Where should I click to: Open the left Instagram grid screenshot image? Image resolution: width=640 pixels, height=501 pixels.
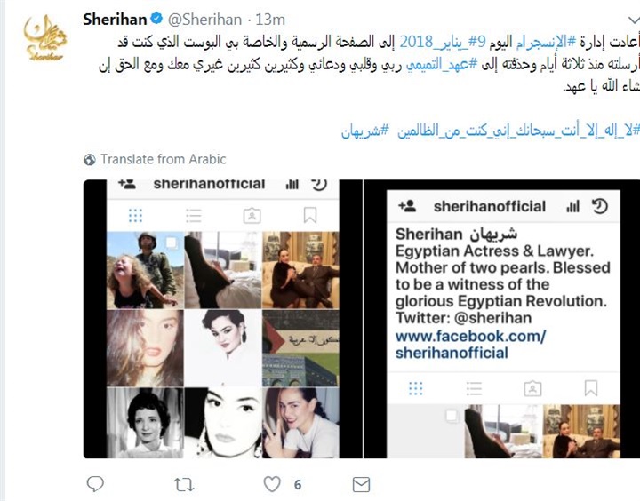(x=222, y=319)
